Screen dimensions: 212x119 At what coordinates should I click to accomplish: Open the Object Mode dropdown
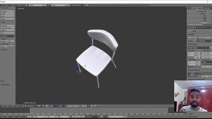tap(30, 106)
